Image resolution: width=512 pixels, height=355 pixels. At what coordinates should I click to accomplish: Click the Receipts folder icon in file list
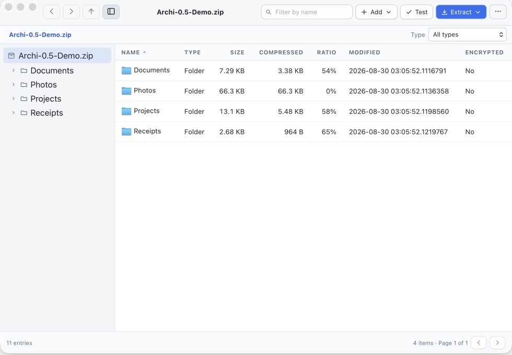coord(126,132)
